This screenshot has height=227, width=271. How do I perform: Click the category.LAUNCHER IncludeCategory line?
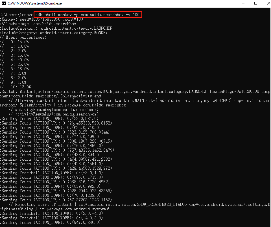(x=56, y=28)
